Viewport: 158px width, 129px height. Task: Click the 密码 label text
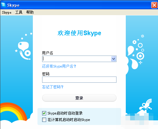coord(46,74)
